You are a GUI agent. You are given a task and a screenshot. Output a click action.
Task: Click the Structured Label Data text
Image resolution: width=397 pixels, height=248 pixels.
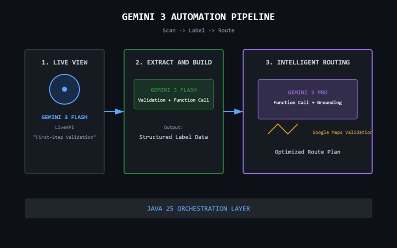point(174,137)
